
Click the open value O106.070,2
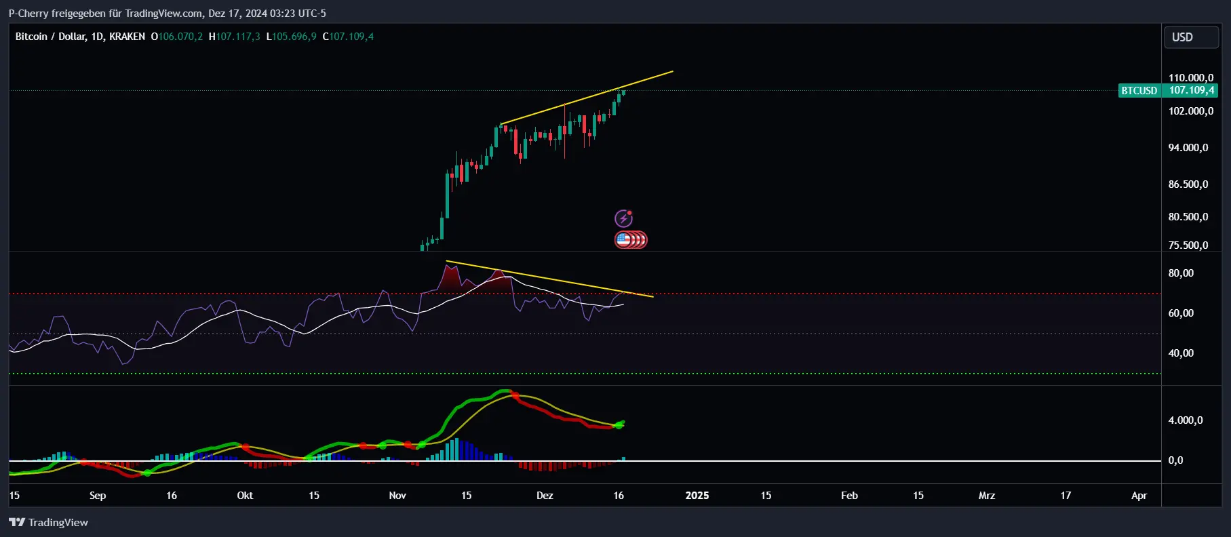[176, 37]
